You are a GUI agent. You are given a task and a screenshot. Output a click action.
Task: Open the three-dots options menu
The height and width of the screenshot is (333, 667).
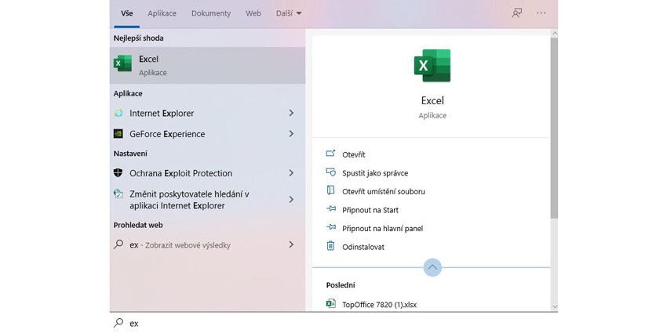[541, 13]
